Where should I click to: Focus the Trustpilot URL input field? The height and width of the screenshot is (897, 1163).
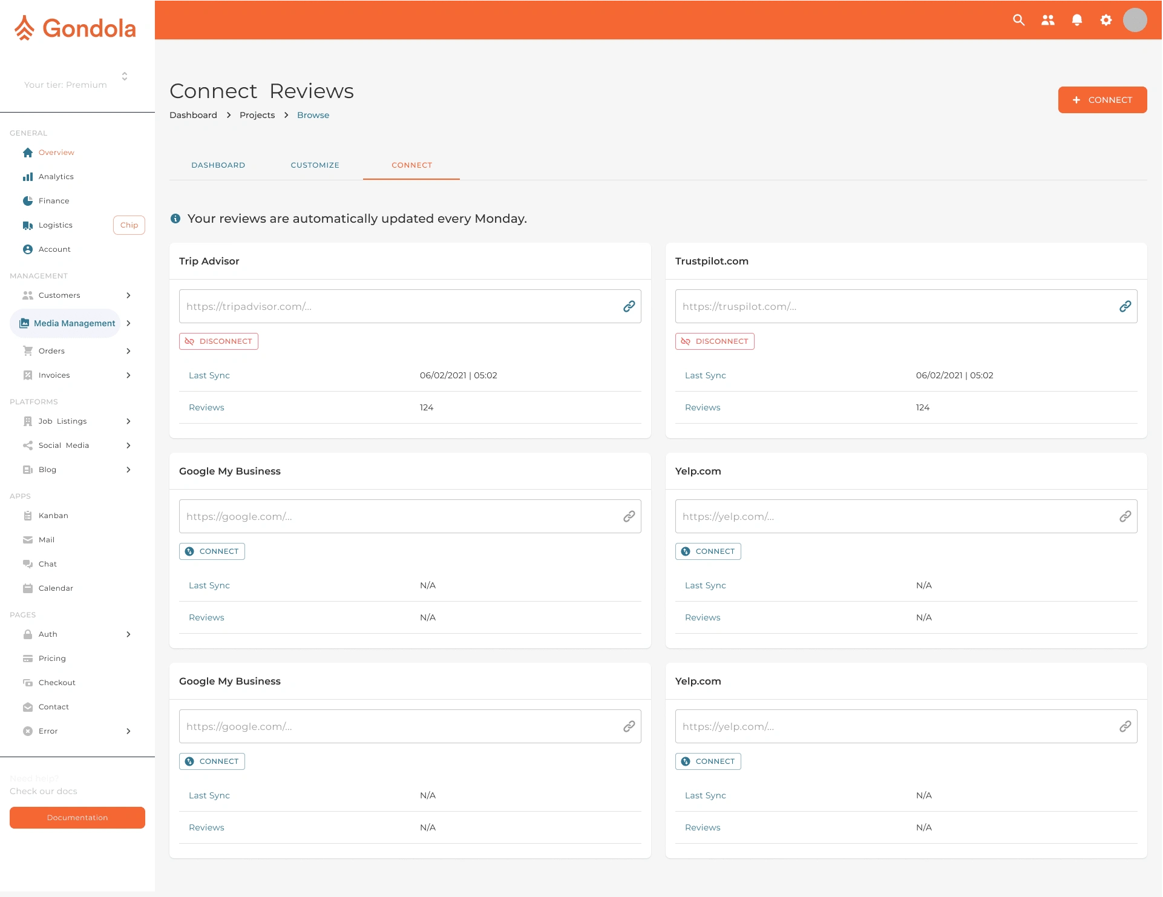pos(906,306)
